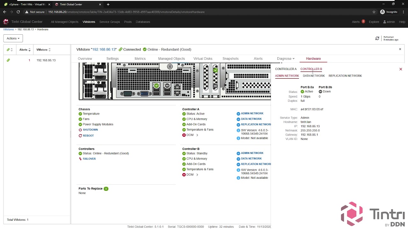Switch to the Virtual Disks tab

[203, 59]
